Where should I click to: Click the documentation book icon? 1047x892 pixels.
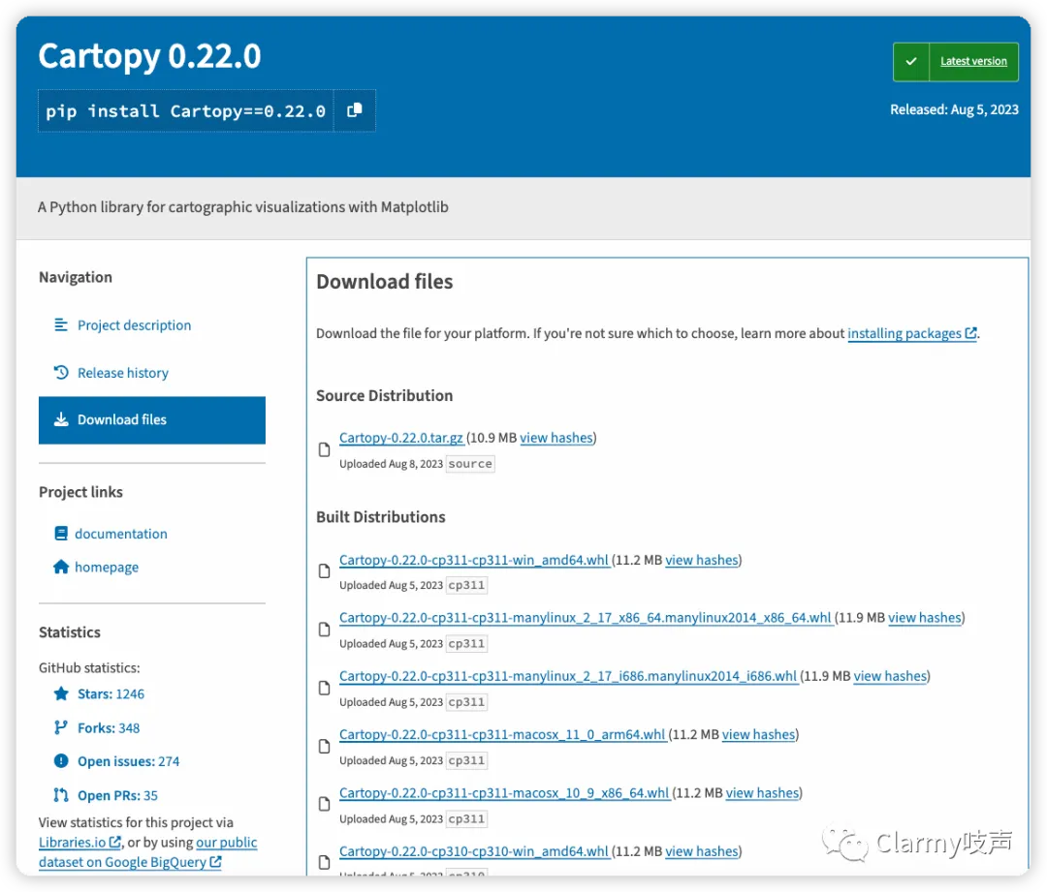(x=61, y=533)
